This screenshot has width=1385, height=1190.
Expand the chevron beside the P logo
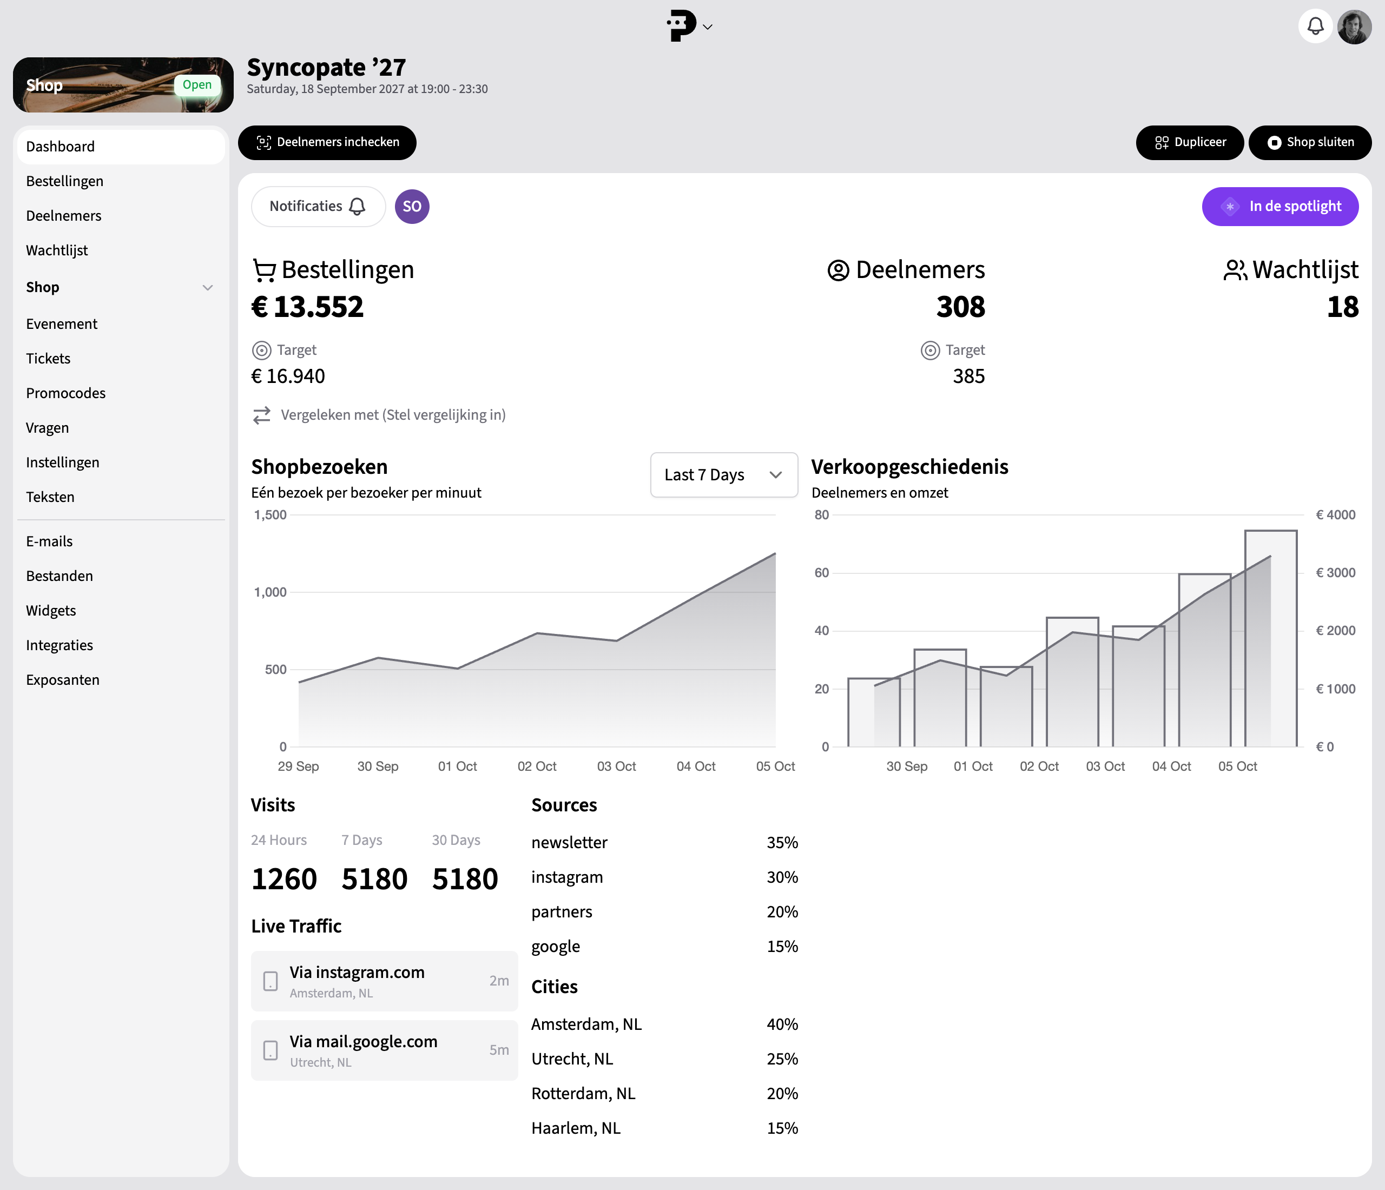click(708, 27)
